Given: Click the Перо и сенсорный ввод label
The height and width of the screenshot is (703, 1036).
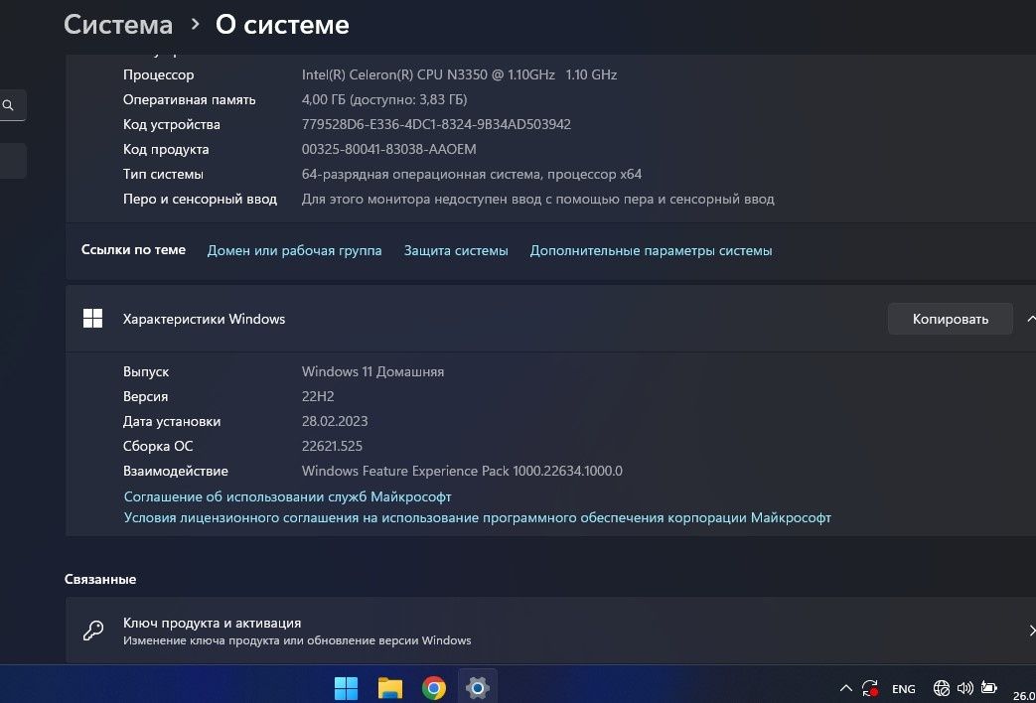Looking at the screenshot, I should (200, 199).
